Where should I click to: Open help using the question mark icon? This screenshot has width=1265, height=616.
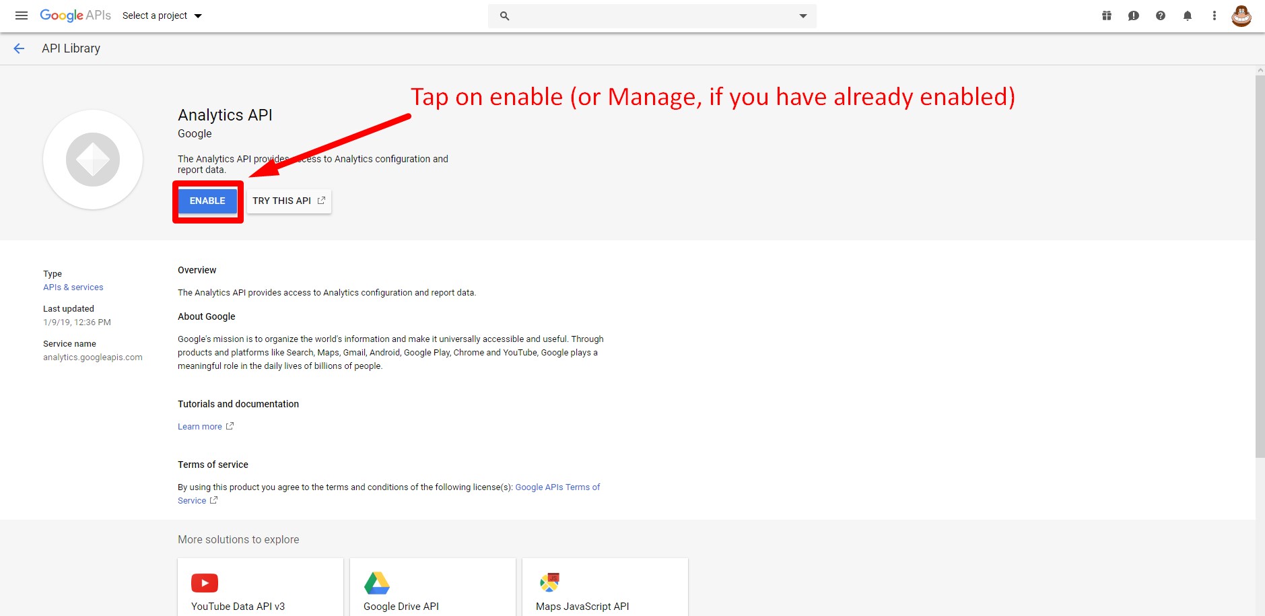(1161, 15)
